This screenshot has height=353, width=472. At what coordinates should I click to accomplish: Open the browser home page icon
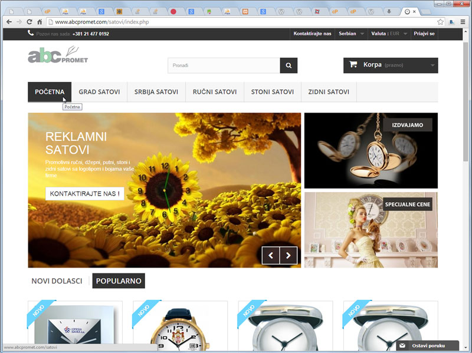[40, 22]
